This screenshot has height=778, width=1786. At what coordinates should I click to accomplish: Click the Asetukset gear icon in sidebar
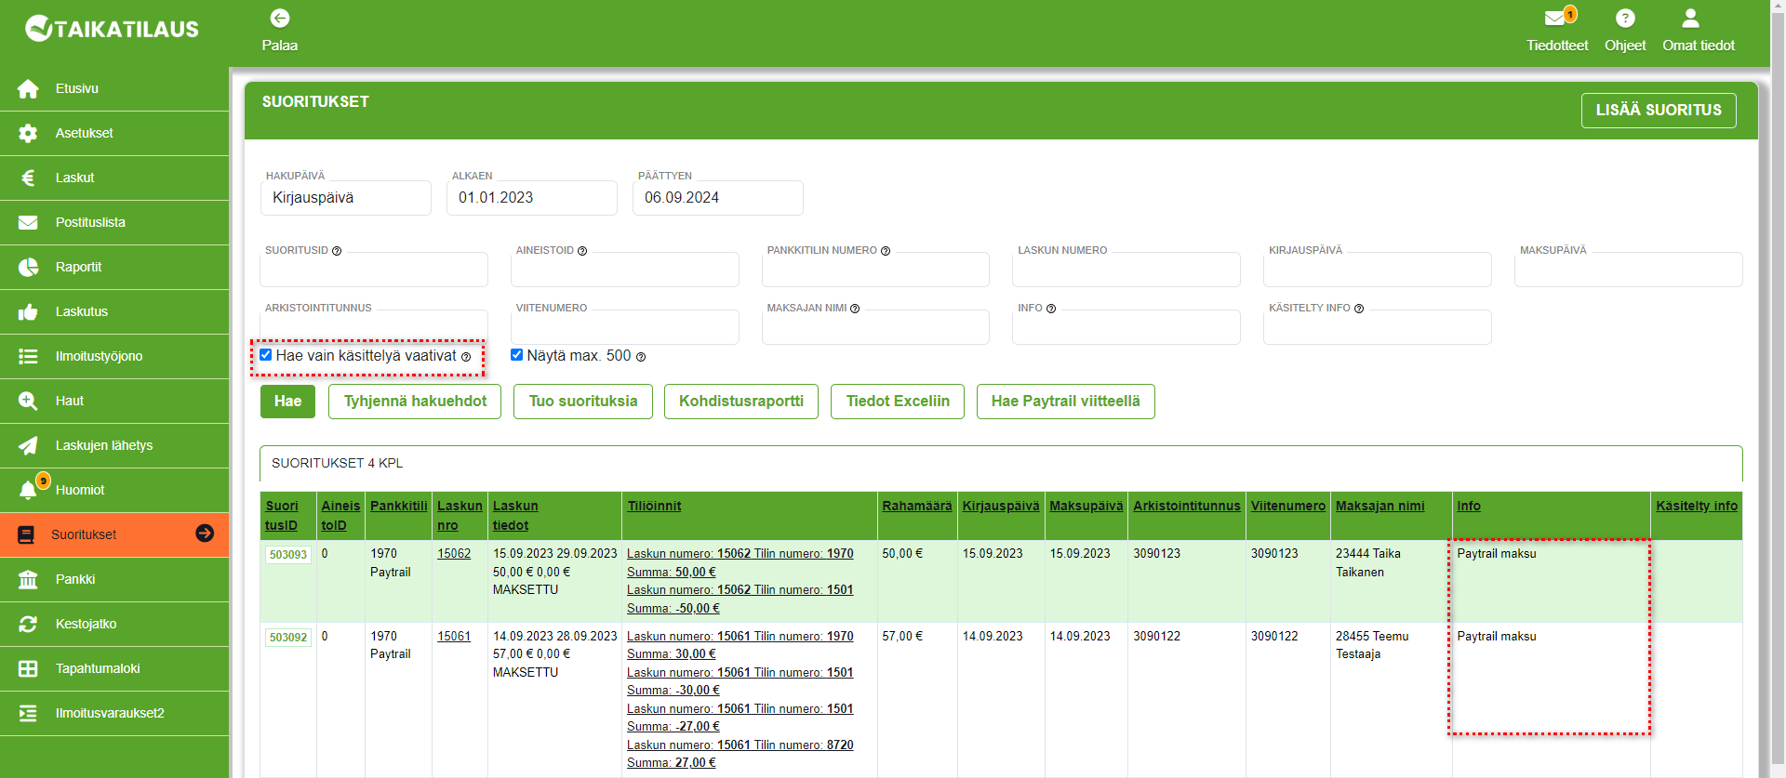(x=28, y=133)
